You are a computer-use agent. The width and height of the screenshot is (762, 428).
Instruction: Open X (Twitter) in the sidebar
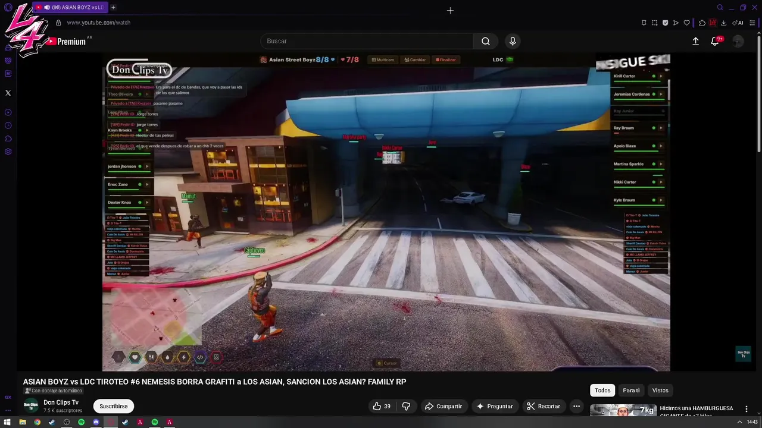coord(8,93)
